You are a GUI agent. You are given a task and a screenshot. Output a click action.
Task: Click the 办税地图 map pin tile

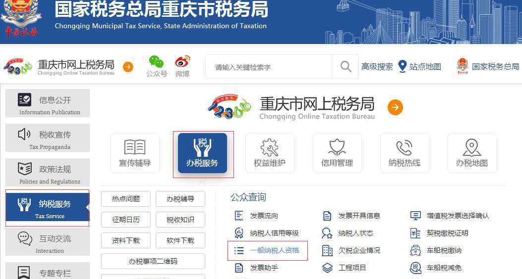click(x=472, y=153)
